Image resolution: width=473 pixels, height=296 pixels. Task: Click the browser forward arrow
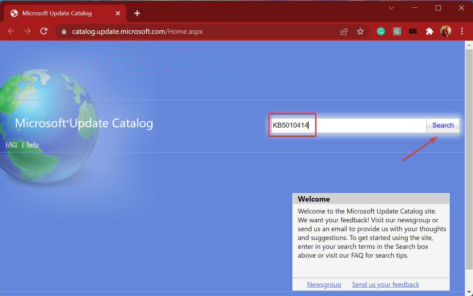pyautogui.click(x=27, y=31)
